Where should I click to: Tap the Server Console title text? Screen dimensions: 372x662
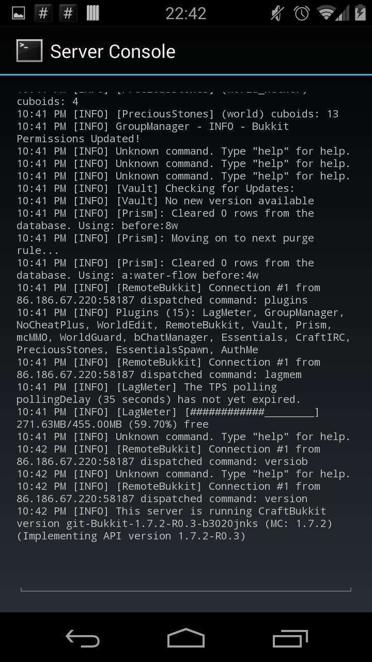click(x=113, y=51)
